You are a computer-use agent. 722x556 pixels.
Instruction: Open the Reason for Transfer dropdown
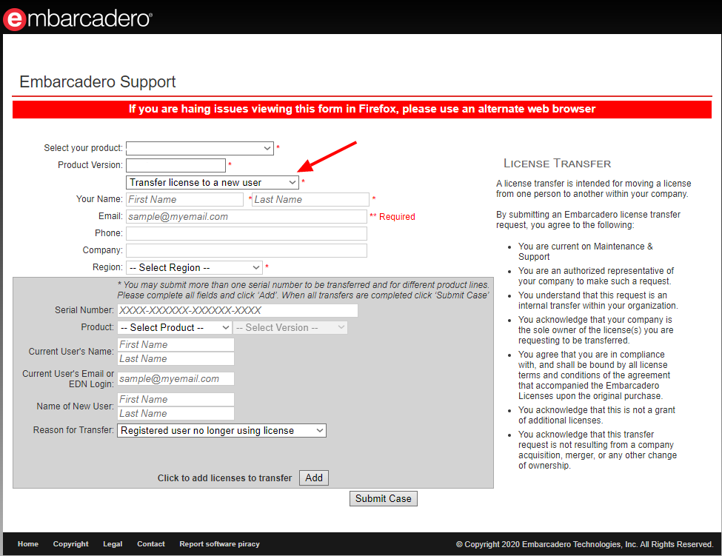[221, 430]
